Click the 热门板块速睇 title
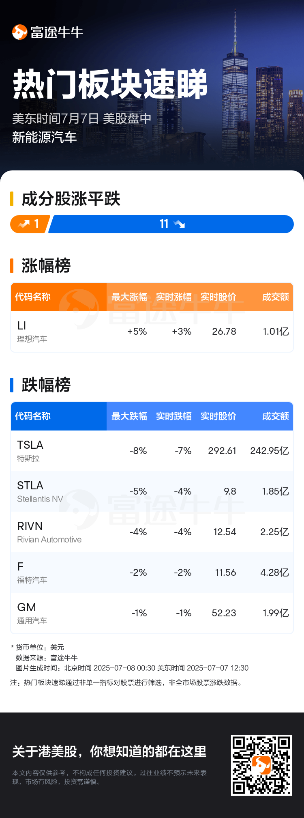This screenshot has width=304, height=818. point(110,84)
